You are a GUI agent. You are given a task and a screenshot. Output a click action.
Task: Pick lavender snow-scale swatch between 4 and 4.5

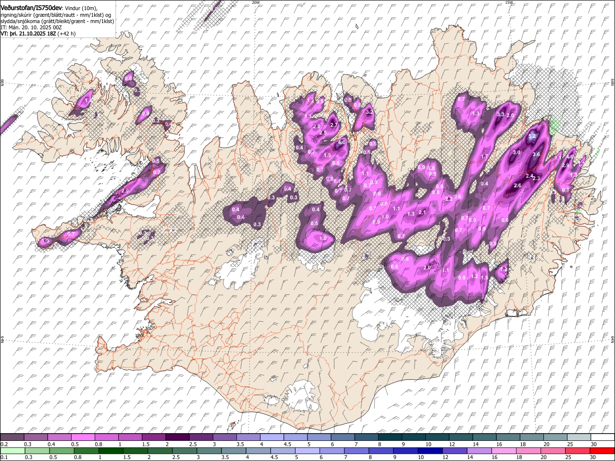point(271,437)
